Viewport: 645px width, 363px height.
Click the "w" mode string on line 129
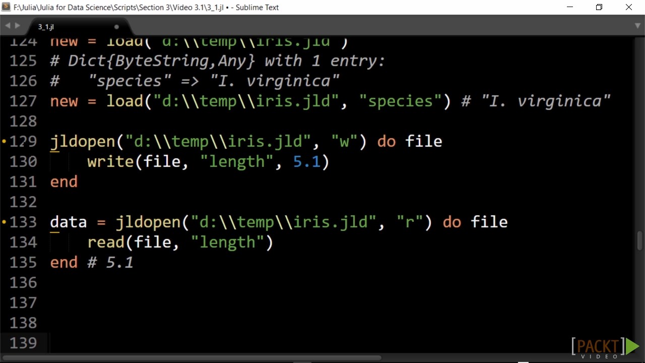click(344, 142)
